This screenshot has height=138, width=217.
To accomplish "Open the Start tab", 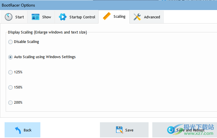I will [x=14, y=17].
